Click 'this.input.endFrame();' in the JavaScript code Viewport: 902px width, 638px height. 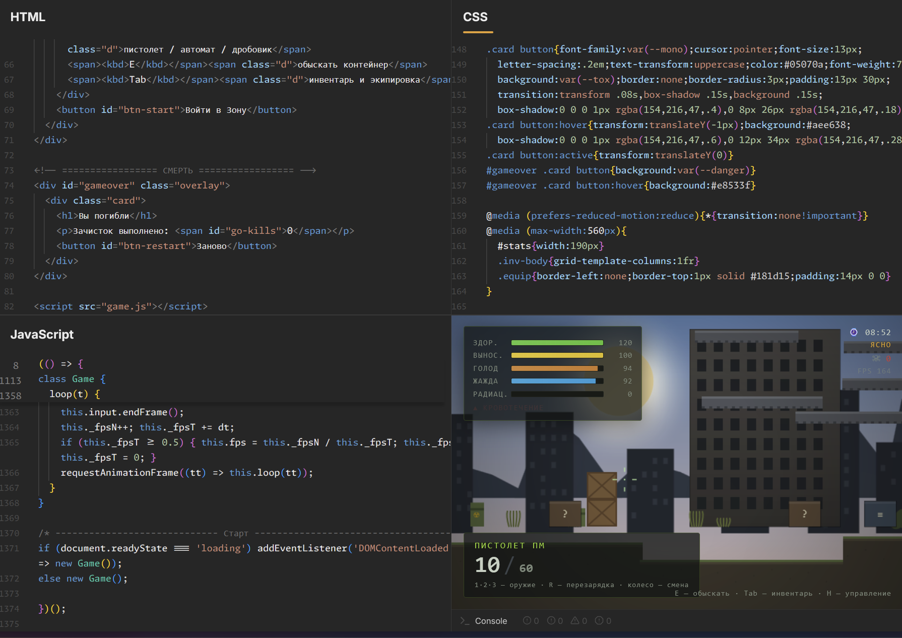pyautogui.click(x=122, y=412)
